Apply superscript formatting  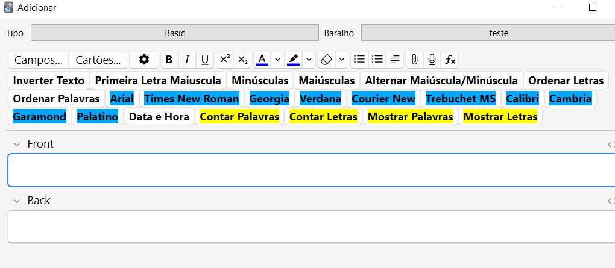(x=224, y=60)
